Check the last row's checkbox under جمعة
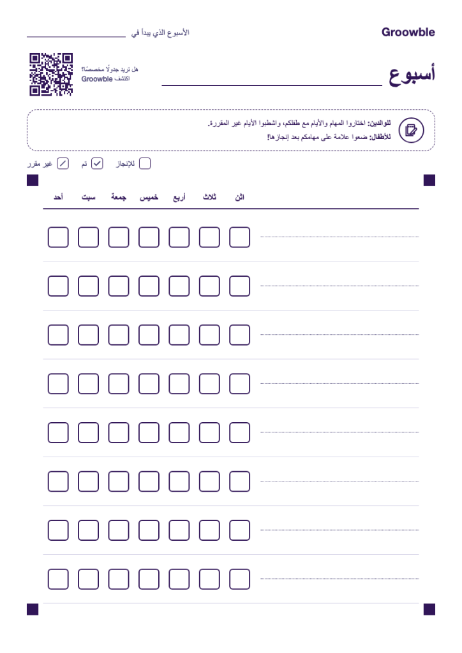Image resolution: width=462 pixels, height=653 pixels. pyautogui.click(x=119, y=579)
